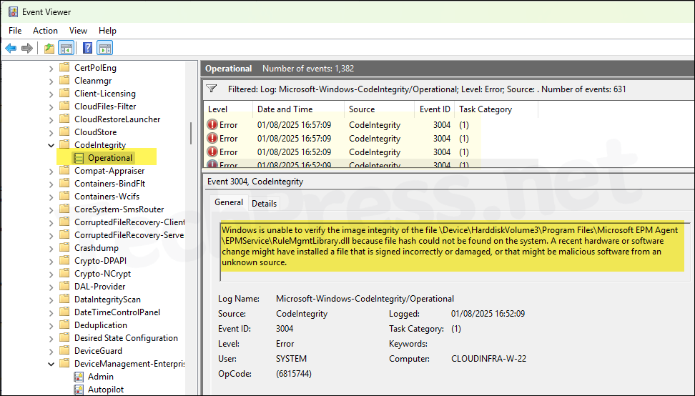Viewport: 695px width, 396px height.
Task: Expand the Cleanmgr node
Action: (51, 81)
